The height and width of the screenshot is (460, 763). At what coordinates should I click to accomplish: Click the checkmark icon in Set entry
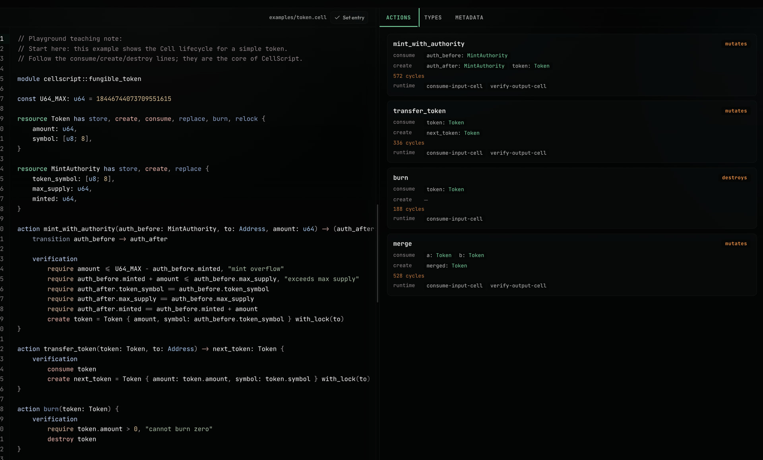(337, 17)
